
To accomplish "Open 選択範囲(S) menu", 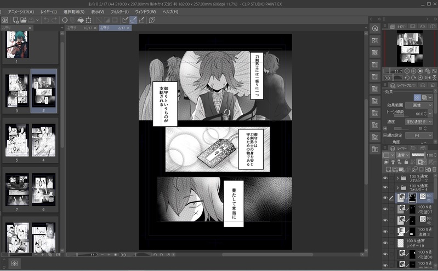I will pos(74,11).
